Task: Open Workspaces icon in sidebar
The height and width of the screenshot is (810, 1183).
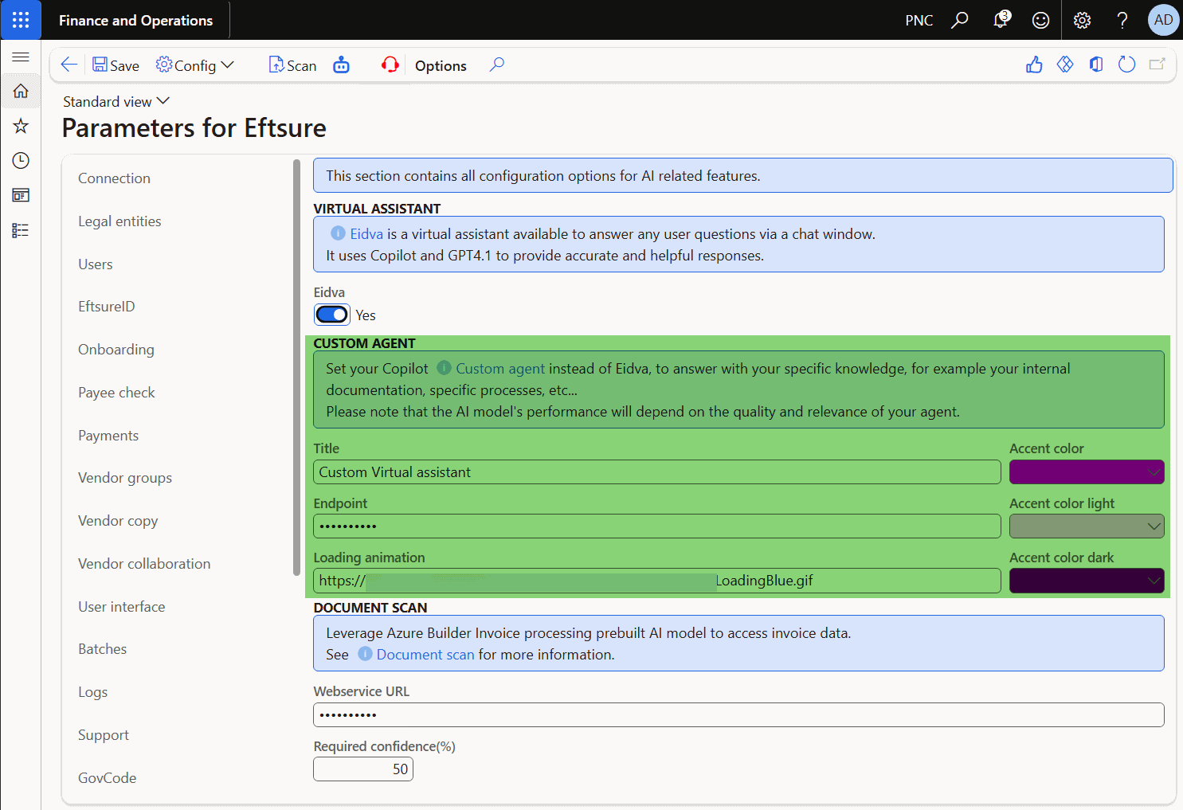Action: [x=21, y=195]
